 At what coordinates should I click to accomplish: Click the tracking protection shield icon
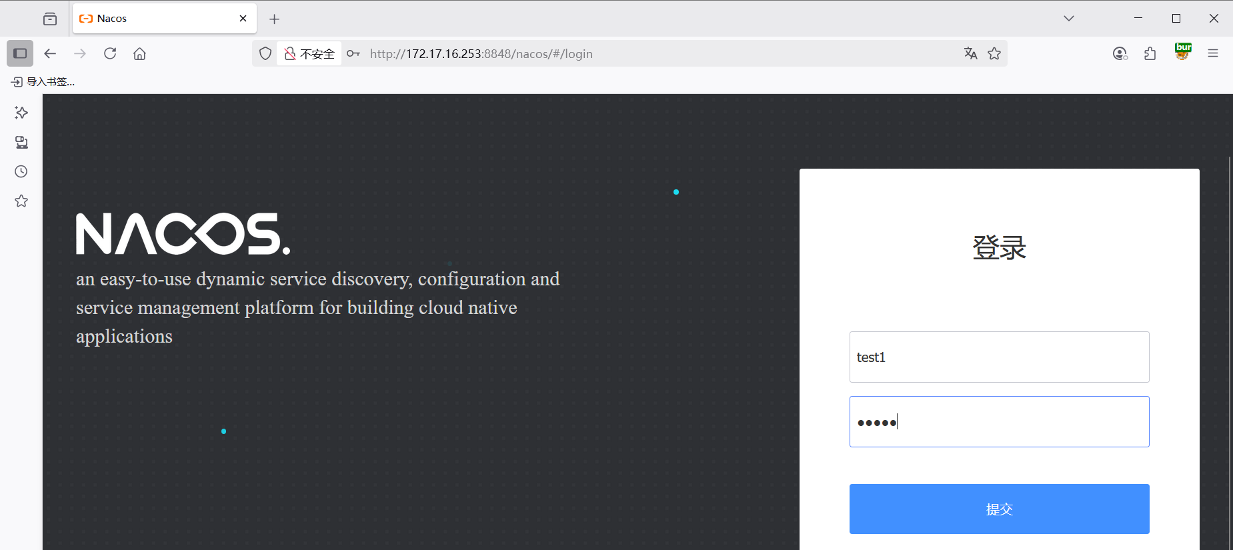265,53
